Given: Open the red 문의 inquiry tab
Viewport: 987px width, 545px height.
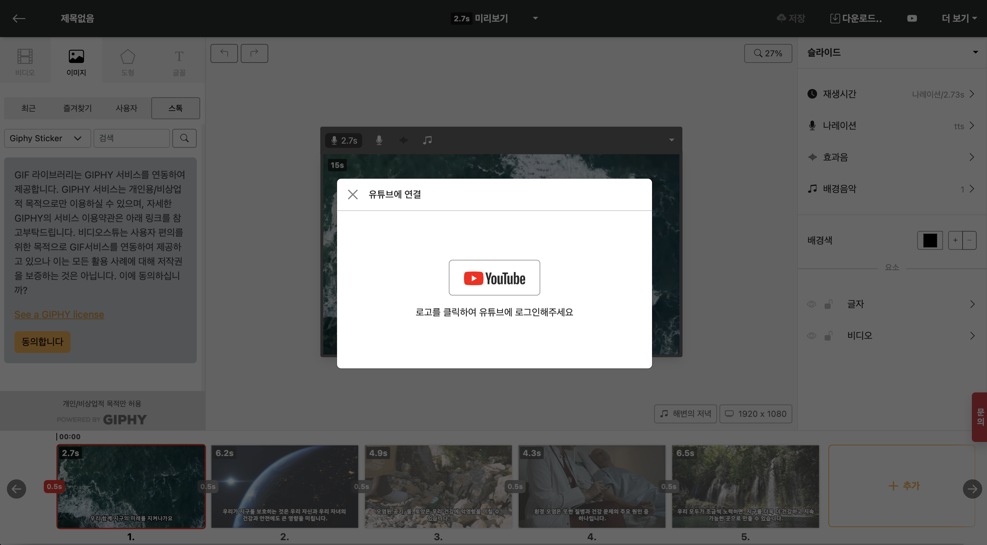Looking at the screenshot, I should point(980,417).
